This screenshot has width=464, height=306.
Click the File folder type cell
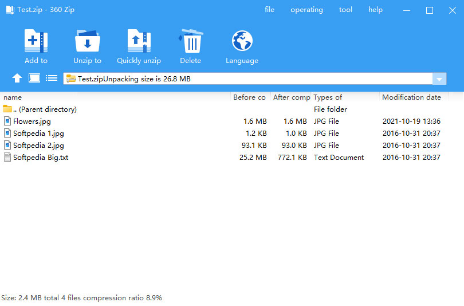point(331,109)
